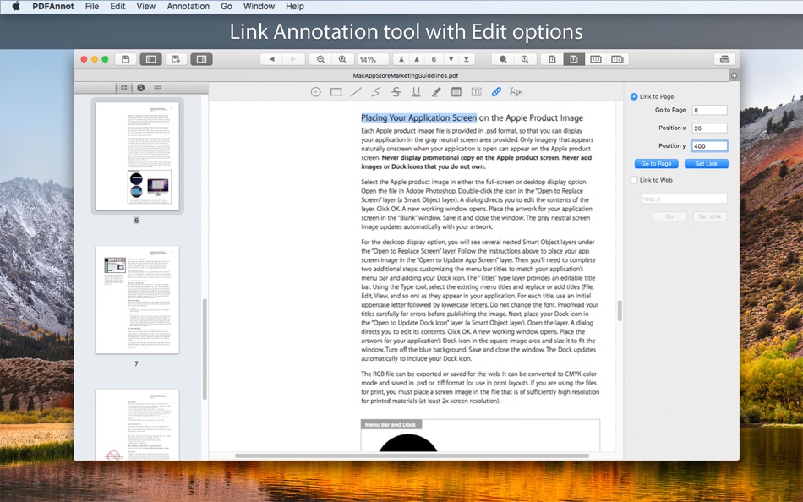Click the Position y field

tap(709, 146)
